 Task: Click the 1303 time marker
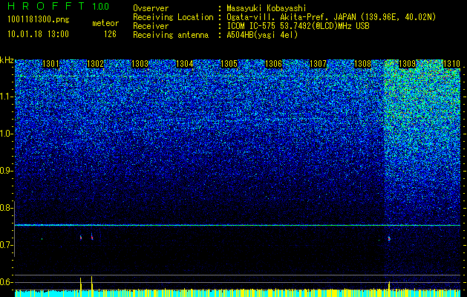click(140, 64)
